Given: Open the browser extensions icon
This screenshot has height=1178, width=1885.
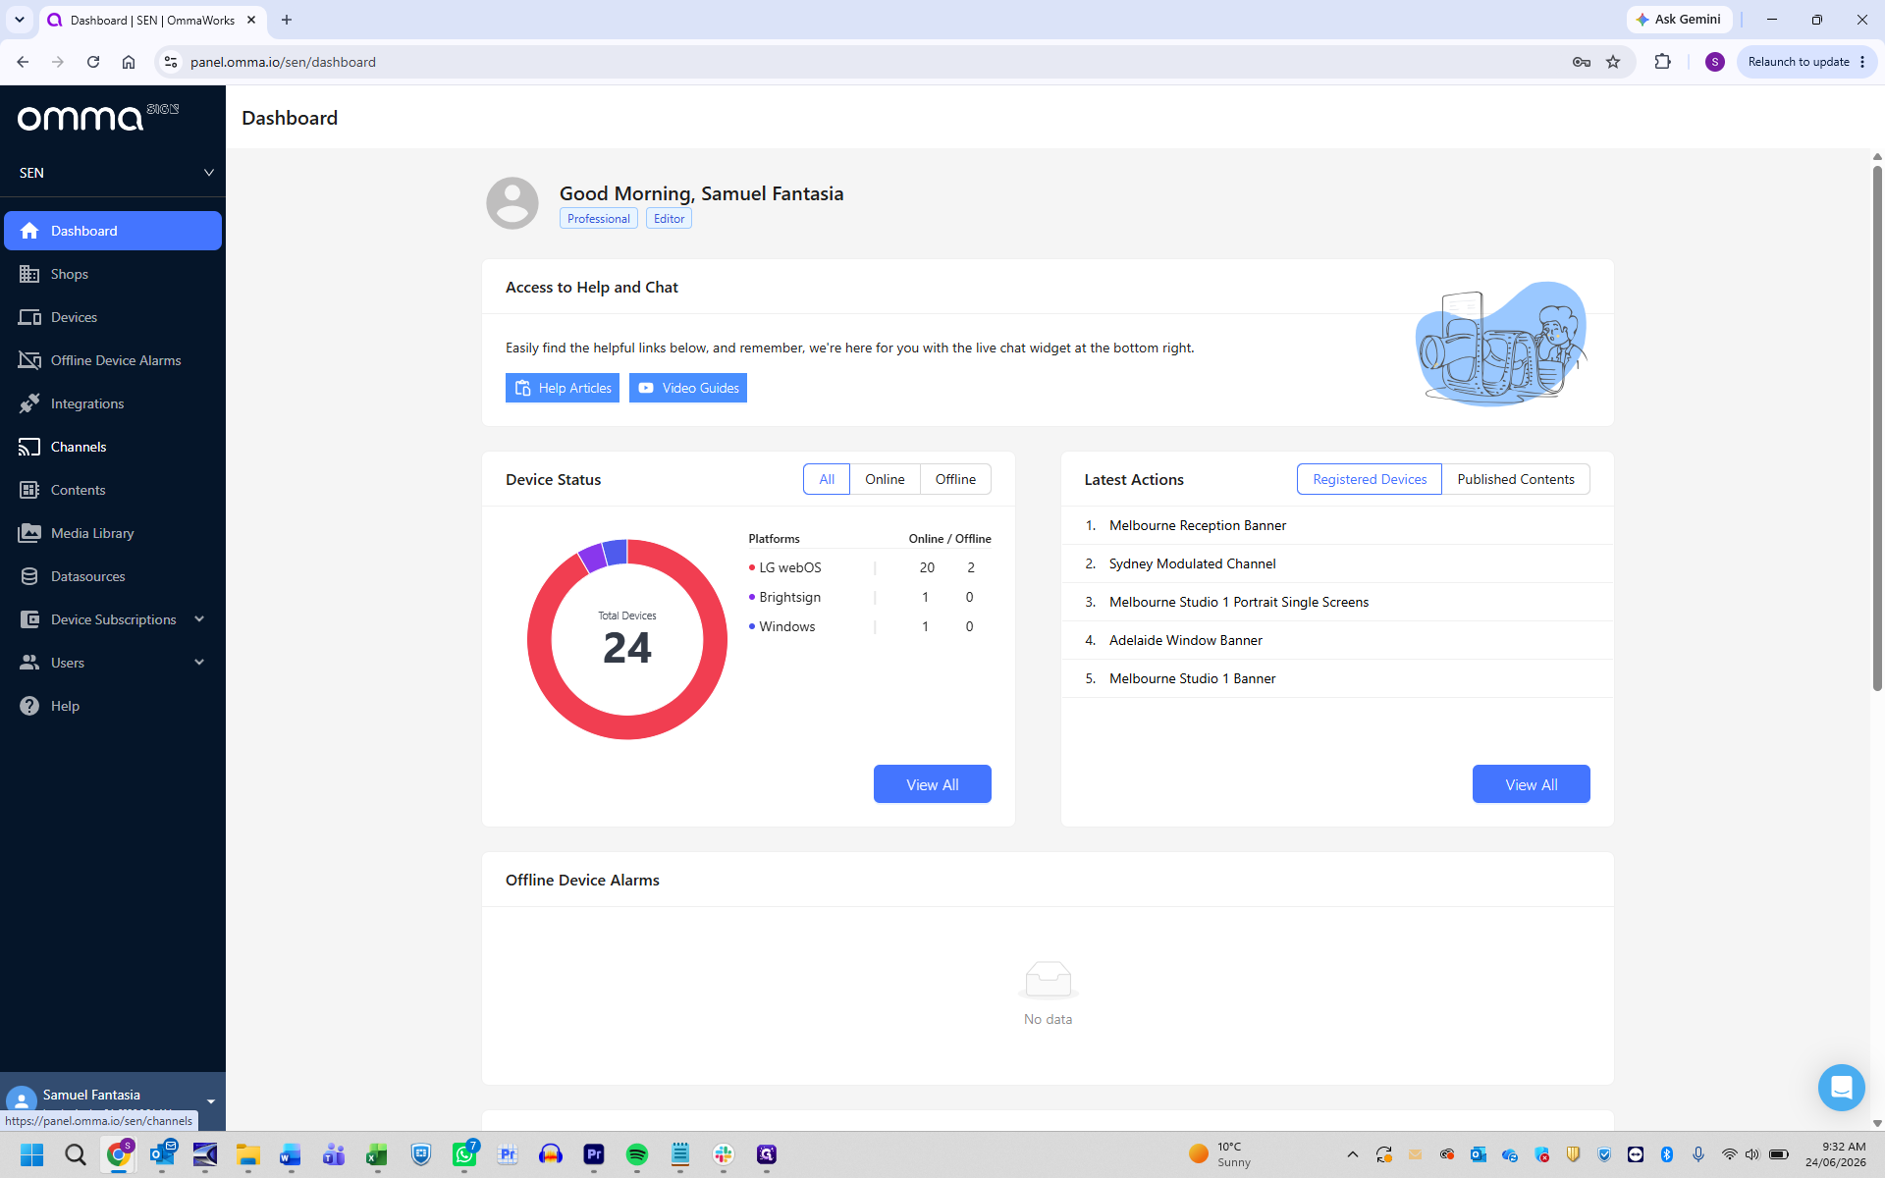Looking at the screenshot, I should click(1662, 62).
